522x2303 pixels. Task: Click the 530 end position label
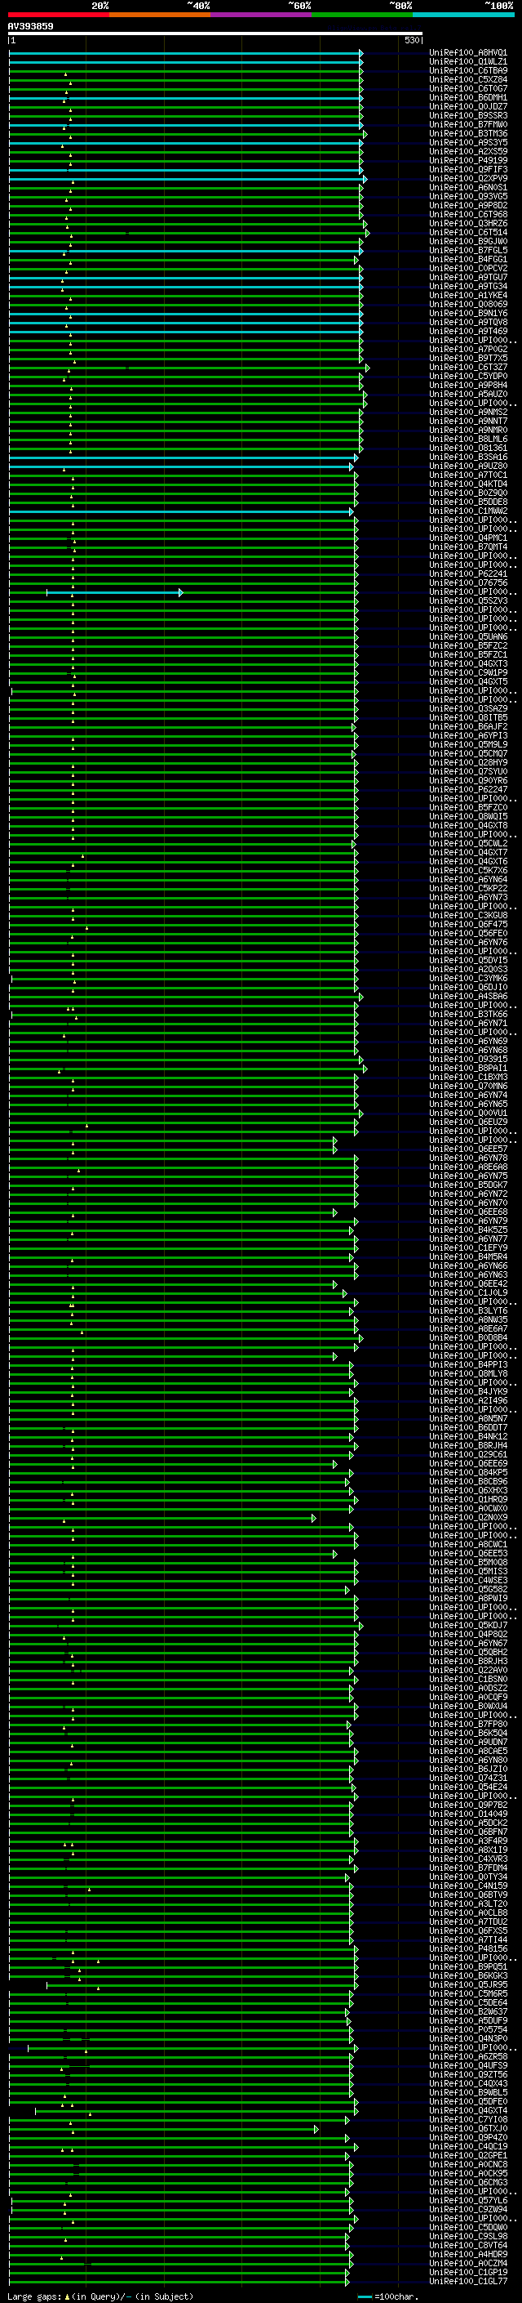[411, 40]
